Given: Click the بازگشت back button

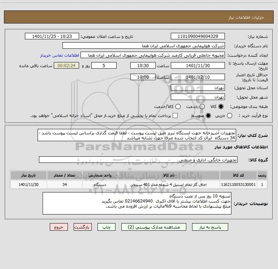Looking at the screenshot, I should [x=83, y=227].
